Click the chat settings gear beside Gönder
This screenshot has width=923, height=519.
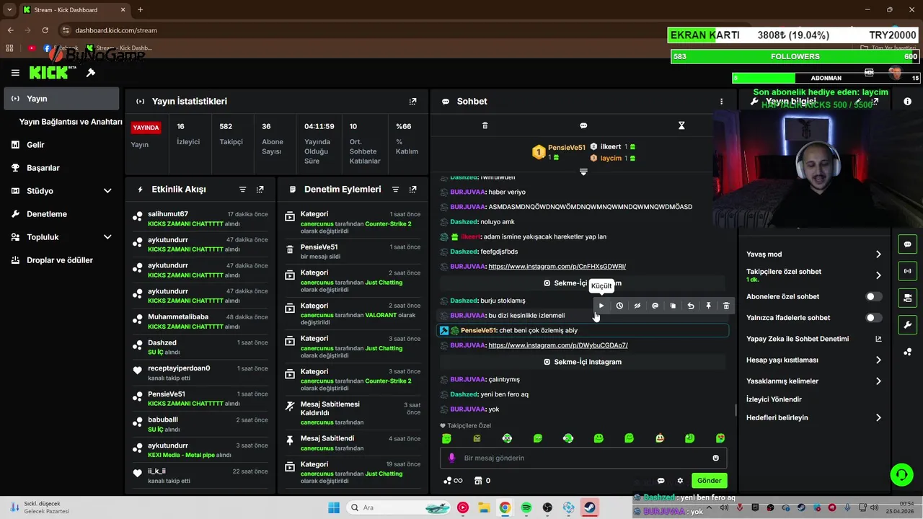[x=680, y=481]
